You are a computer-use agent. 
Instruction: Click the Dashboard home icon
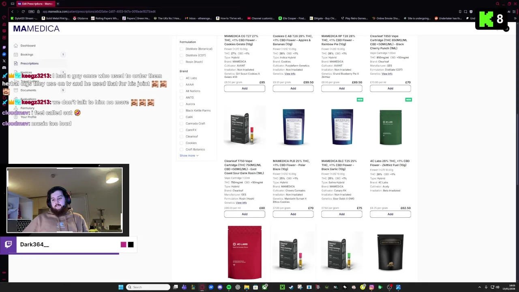click(16, 45)
